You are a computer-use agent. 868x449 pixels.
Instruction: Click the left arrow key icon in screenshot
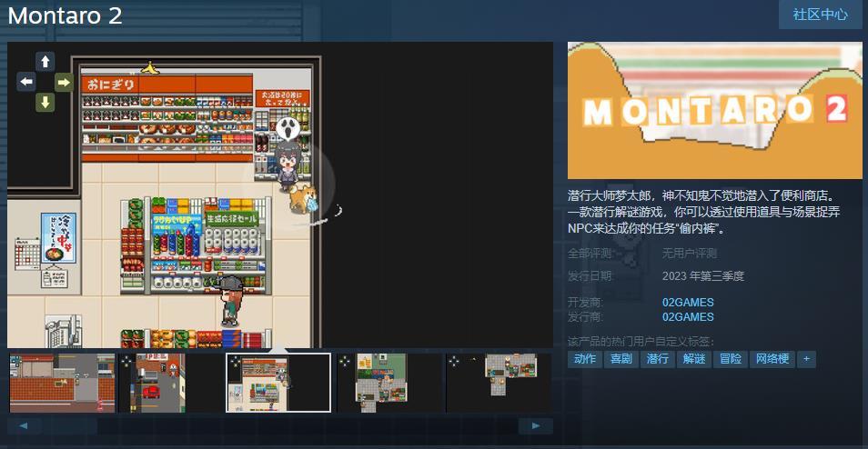(x=26, y=83)
